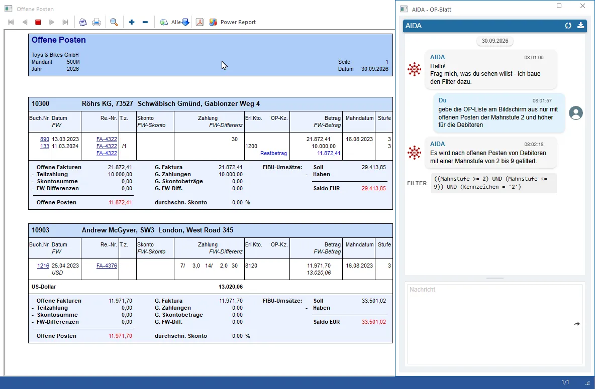The height and width of the screenshot is (389, 595).
Task: Click the 30.09.2026 date chip in chat
Action: (495, 41)
